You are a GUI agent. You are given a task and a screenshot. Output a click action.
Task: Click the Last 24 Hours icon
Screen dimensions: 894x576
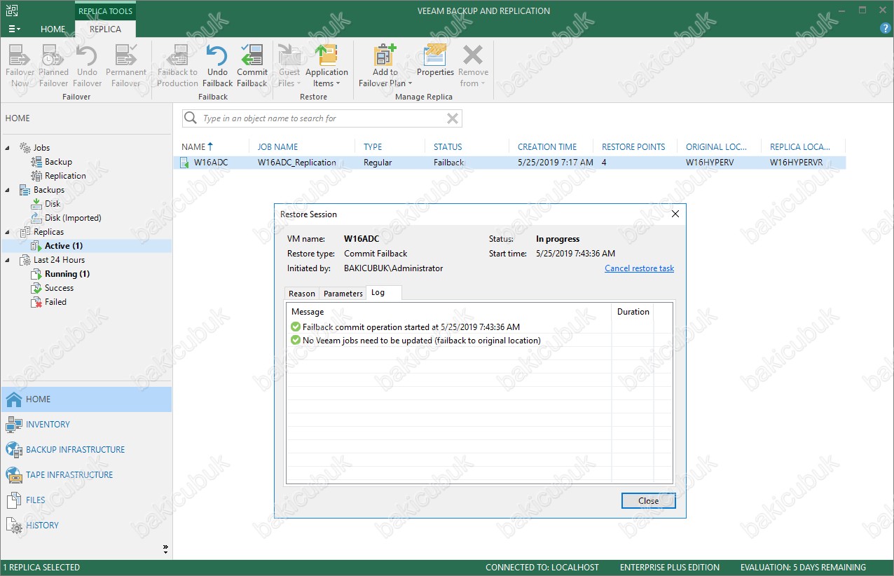pos(25,260)
